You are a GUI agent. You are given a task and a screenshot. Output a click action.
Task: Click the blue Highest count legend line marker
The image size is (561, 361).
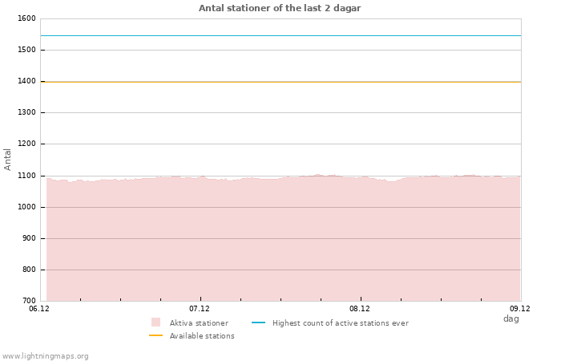pos(258,322)
